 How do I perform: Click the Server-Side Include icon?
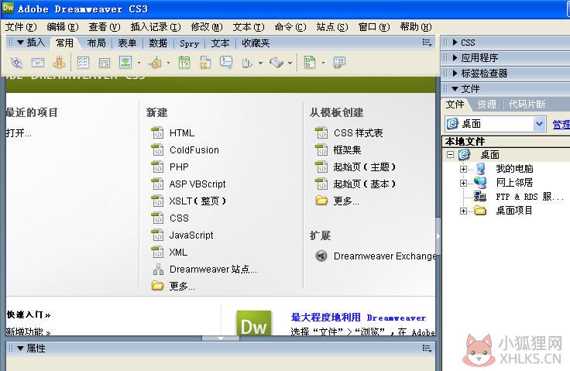pyautogui.click(x=205, y=63)
